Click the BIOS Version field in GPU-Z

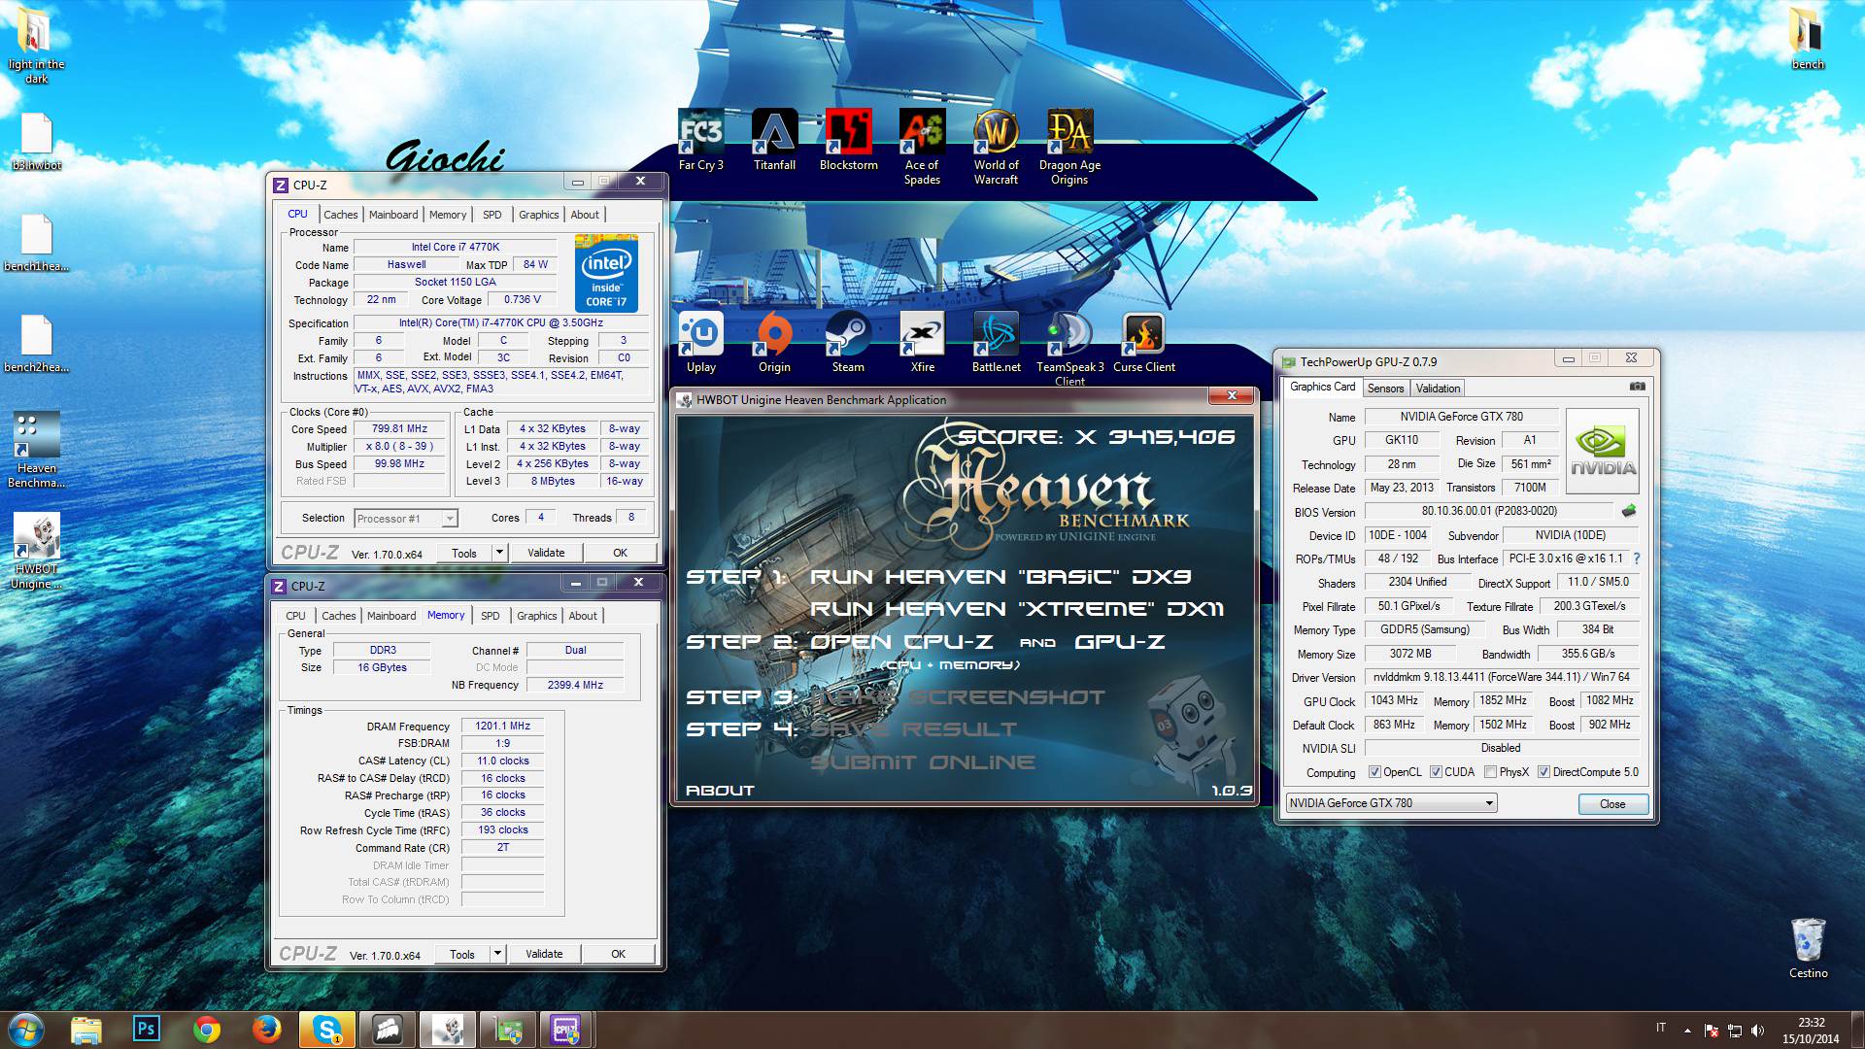1489,511
